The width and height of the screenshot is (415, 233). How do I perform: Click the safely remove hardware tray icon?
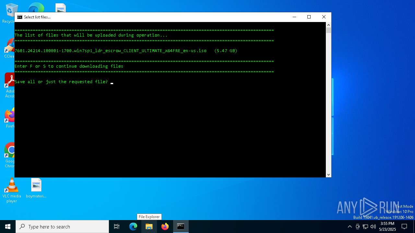point(358,227)
